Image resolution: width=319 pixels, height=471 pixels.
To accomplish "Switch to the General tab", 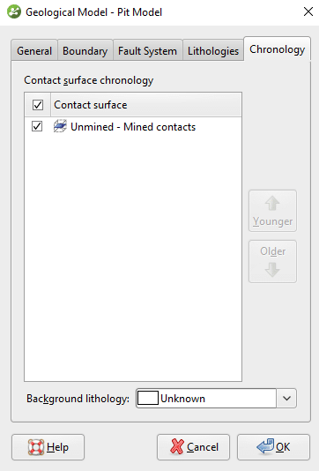I will click(x=34, y=50).
